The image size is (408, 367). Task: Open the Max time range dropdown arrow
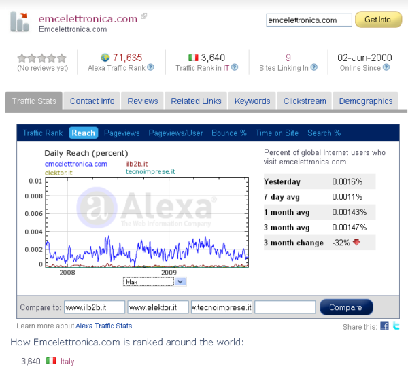(180, 281)
